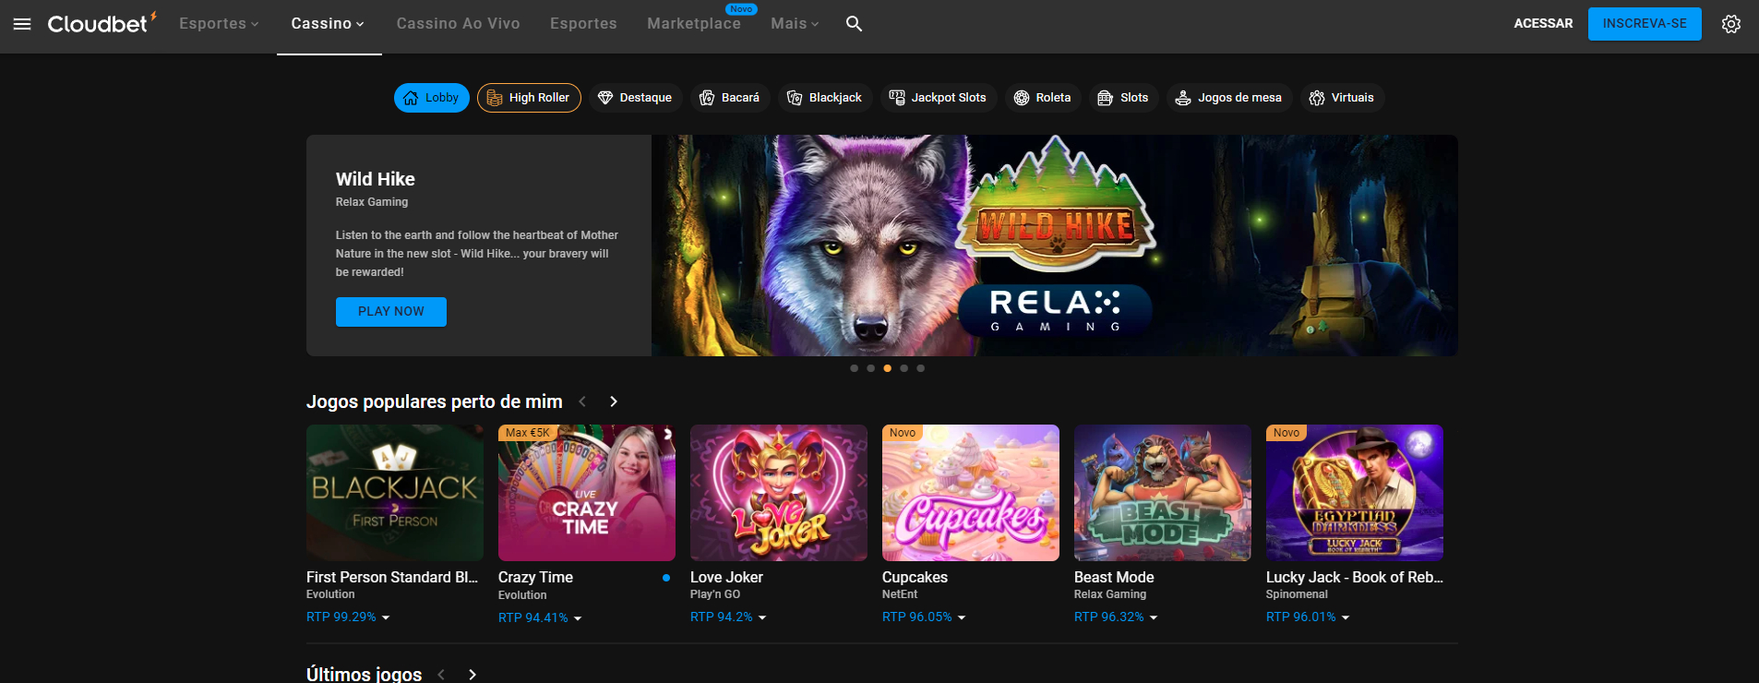Select the first carousel dot

point(855,368)
